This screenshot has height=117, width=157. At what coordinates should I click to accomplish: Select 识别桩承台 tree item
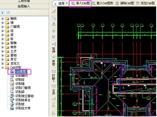pos(23,100)
